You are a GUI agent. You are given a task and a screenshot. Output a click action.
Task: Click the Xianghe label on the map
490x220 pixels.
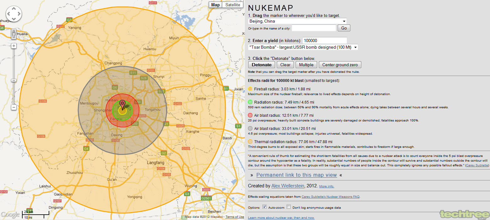coord(192,131)
